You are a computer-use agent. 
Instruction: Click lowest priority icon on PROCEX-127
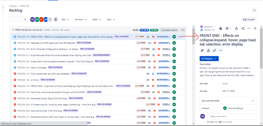(153, 74)
